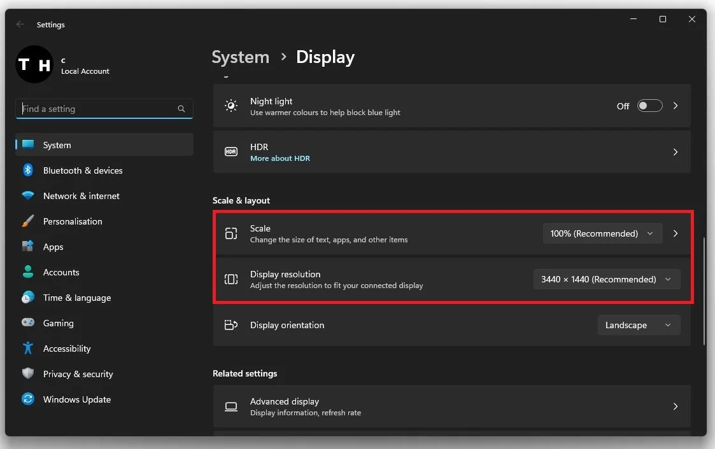Open the Display resolution 3440 × 1440 dropdown
Viewport: 715px width, 449px height.
(607, 279)
